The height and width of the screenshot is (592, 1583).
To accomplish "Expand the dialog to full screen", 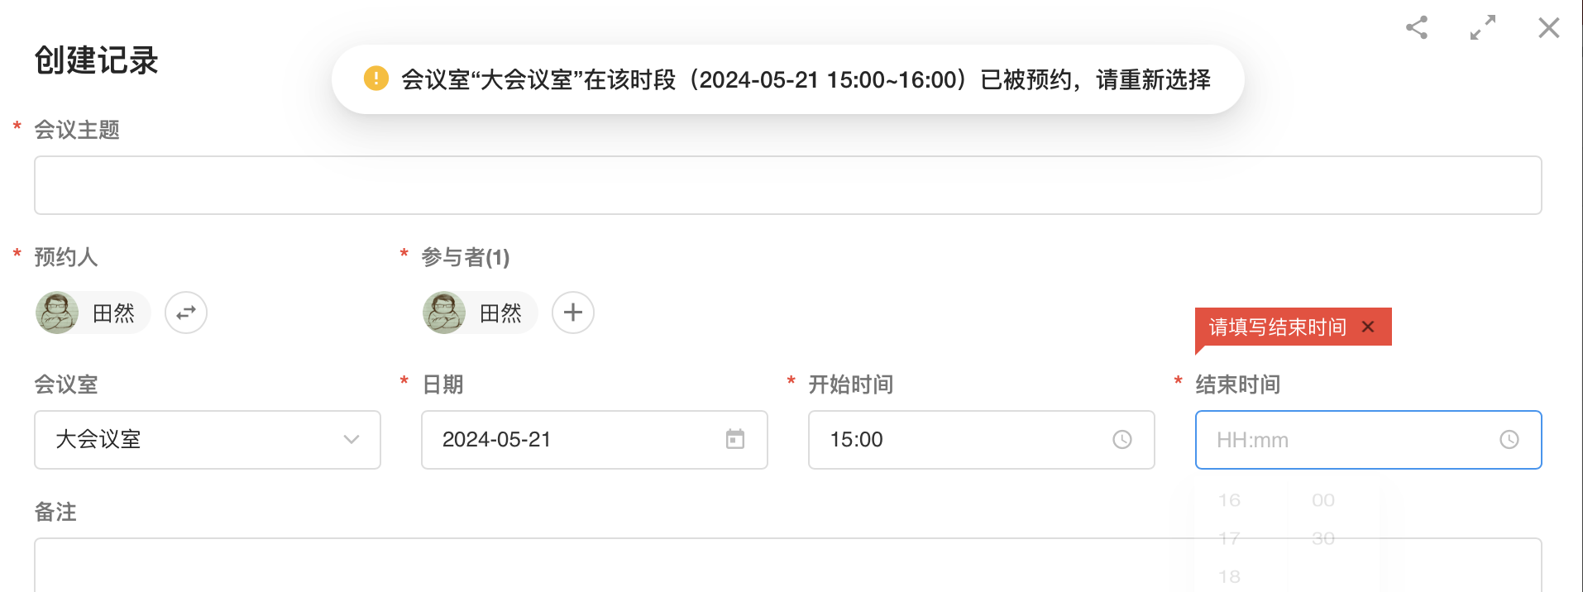I will tap(1483, 28).
